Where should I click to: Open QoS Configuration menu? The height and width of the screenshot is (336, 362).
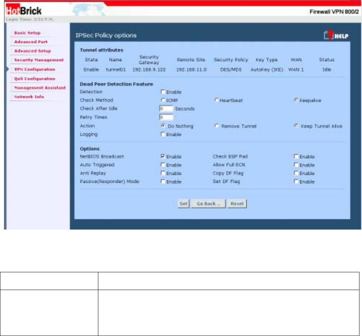(x=34, y=79)
